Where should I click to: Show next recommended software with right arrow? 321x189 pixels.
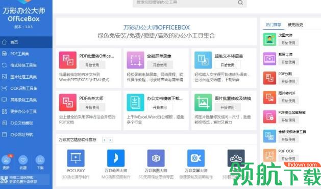click(110, 140)
